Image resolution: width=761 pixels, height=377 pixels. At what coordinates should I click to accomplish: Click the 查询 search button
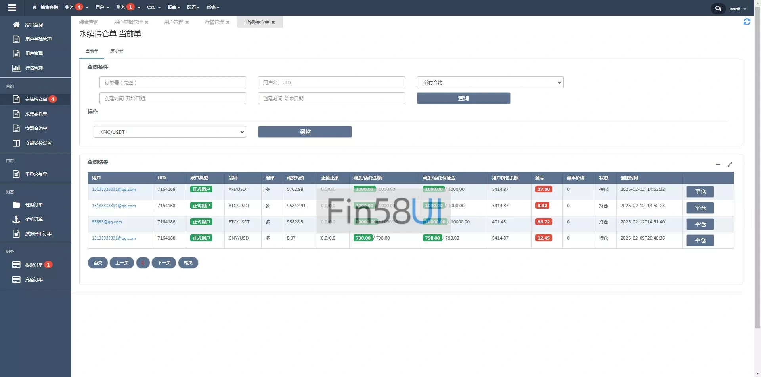tap(463, 98)
